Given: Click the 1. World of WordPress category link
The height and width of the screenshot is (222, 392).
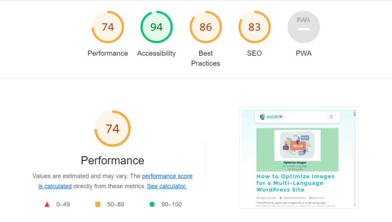Looking at the screenshot, I should pos(293,198).
